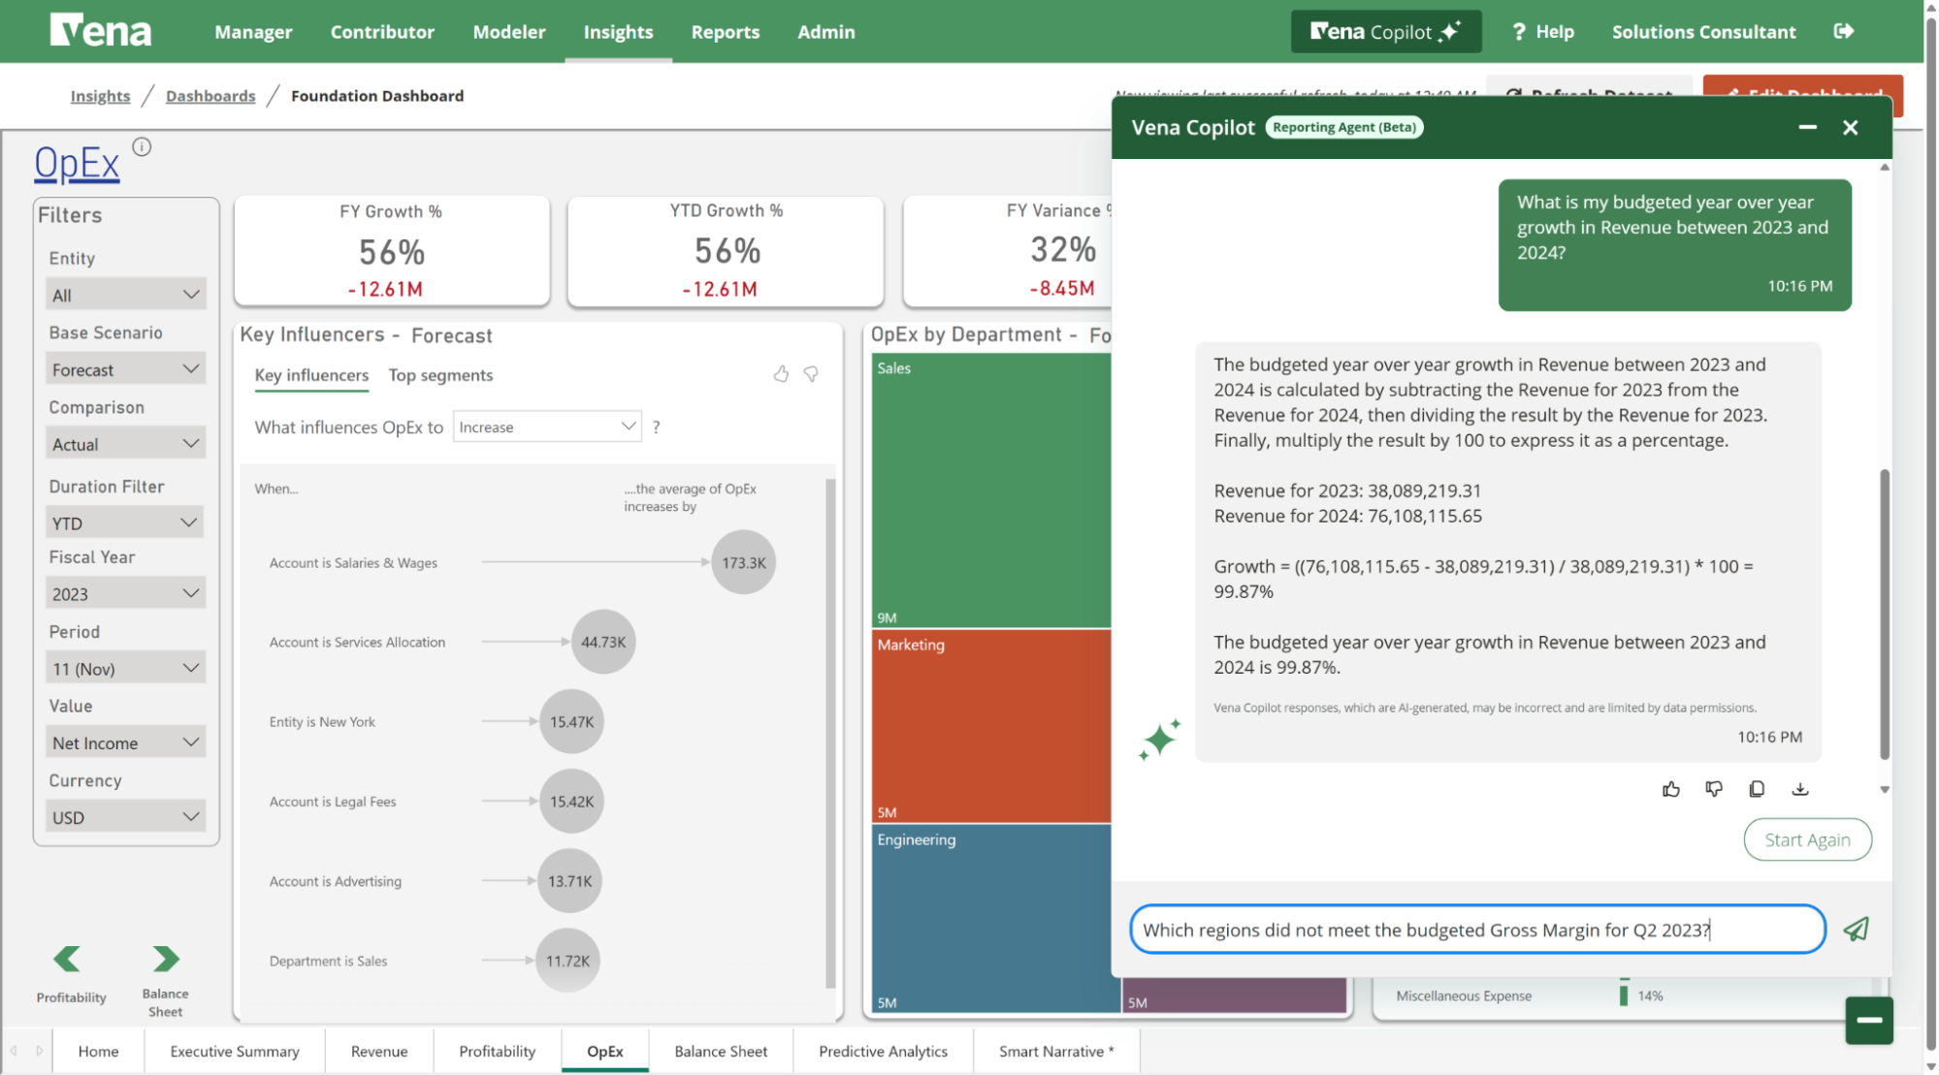Open the Fiscal Year dropdown

pos(125,592)
